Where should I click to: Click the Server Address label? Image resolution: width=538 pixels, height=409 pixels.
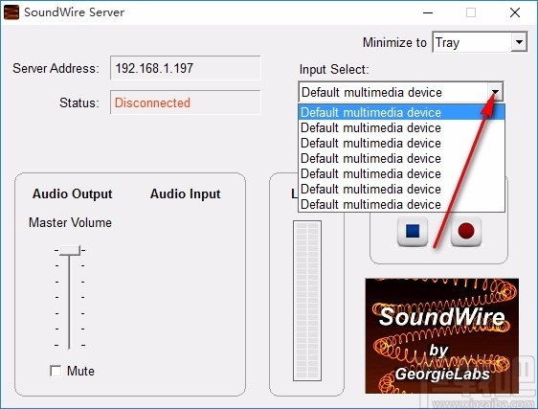tap(56, 68)
